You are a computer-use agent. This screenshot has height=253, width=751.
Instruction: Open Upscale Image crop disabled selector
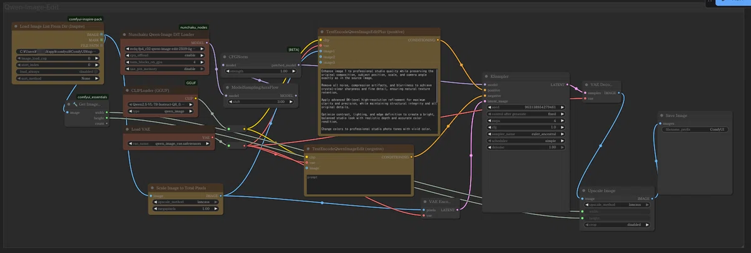point(617,225)
